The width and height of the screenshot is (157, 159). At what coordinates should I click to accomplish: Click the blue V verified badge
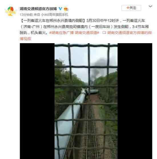[x=60, y=9]
